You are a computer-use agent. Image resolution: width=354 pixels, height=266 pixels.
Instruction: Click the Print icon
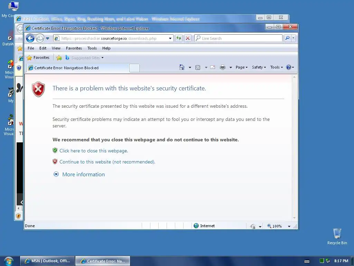point(223,68)
